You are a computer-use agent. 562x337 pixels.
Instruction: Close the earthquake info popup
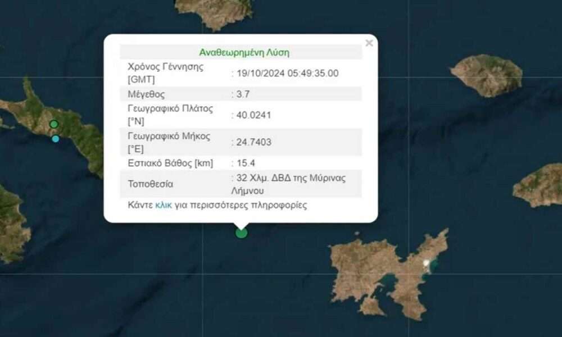[x=369, y=43]
